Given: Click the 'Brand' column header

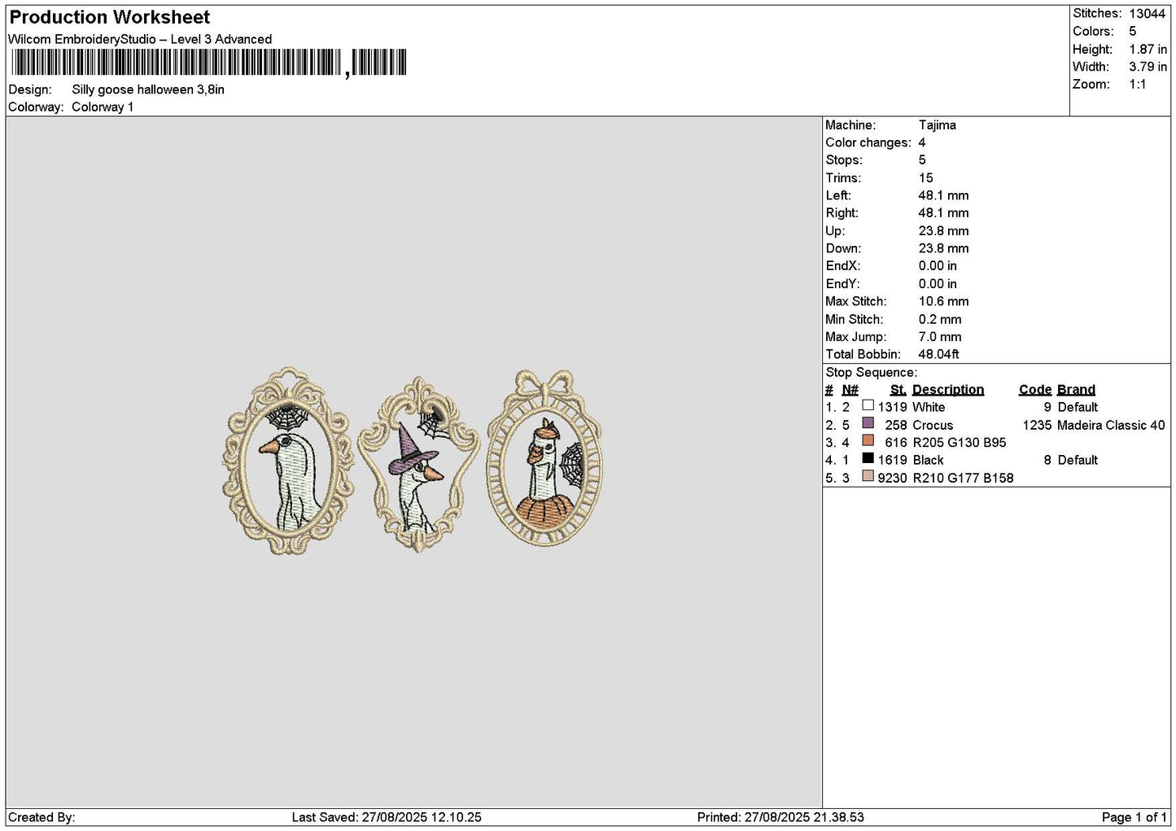Looking at the screenshot, I should point(1076,390).
